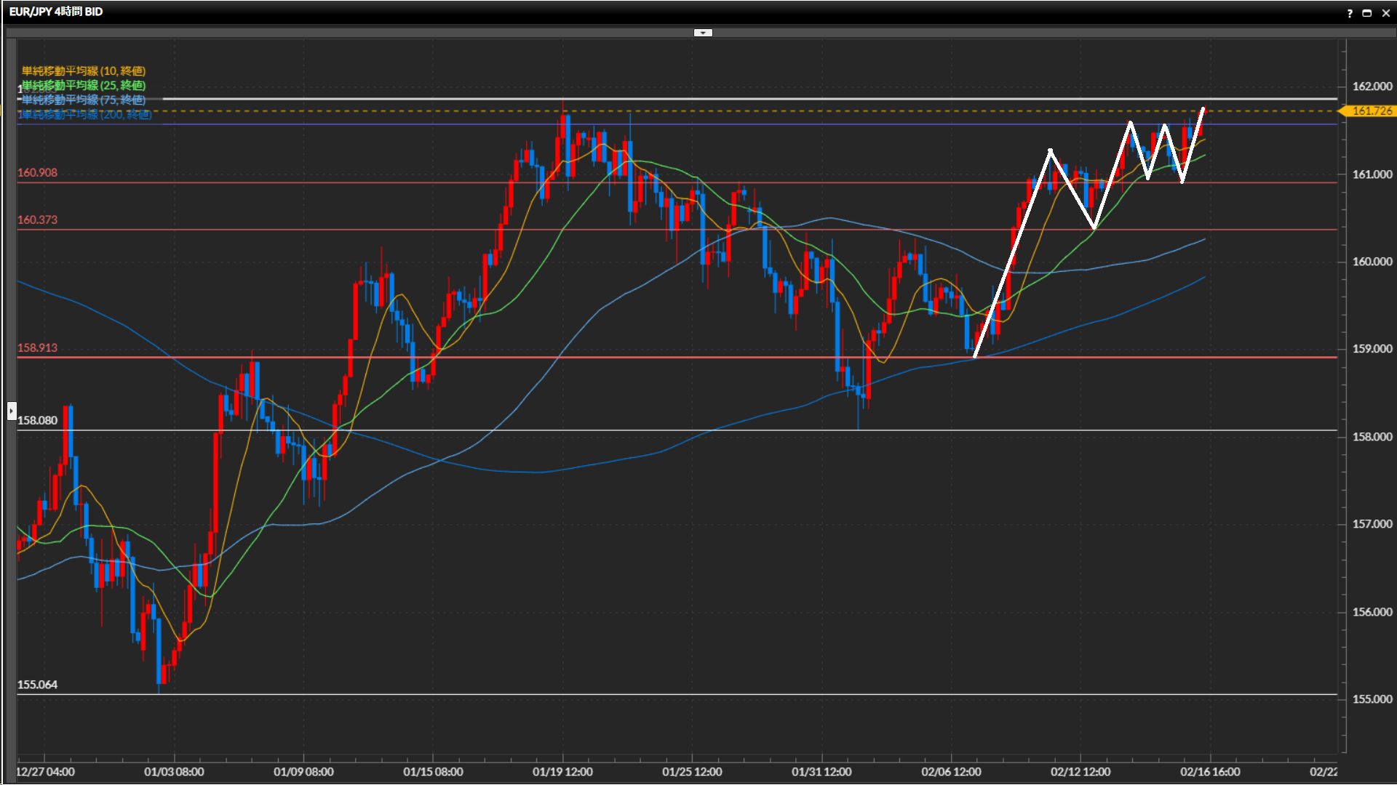Click the 158.080 white line label
1397x785 pixels.
tap(37, 420)
